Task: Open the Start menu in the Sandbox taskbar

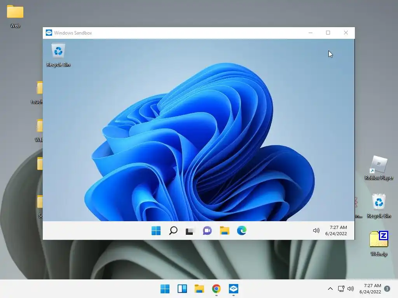Action: click(156, 230)
